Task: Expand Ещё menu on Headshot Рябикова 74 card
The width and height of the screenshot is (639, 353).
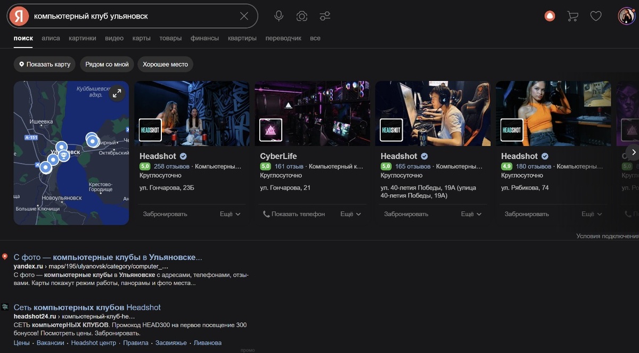Action: 592,214
